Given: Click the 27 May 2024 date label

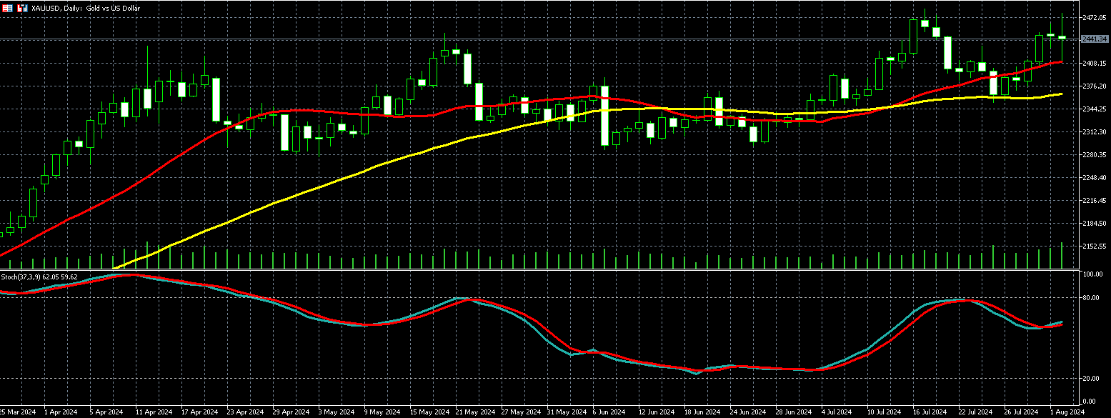Looking at the screenshot, I should [x=520, y=412].
